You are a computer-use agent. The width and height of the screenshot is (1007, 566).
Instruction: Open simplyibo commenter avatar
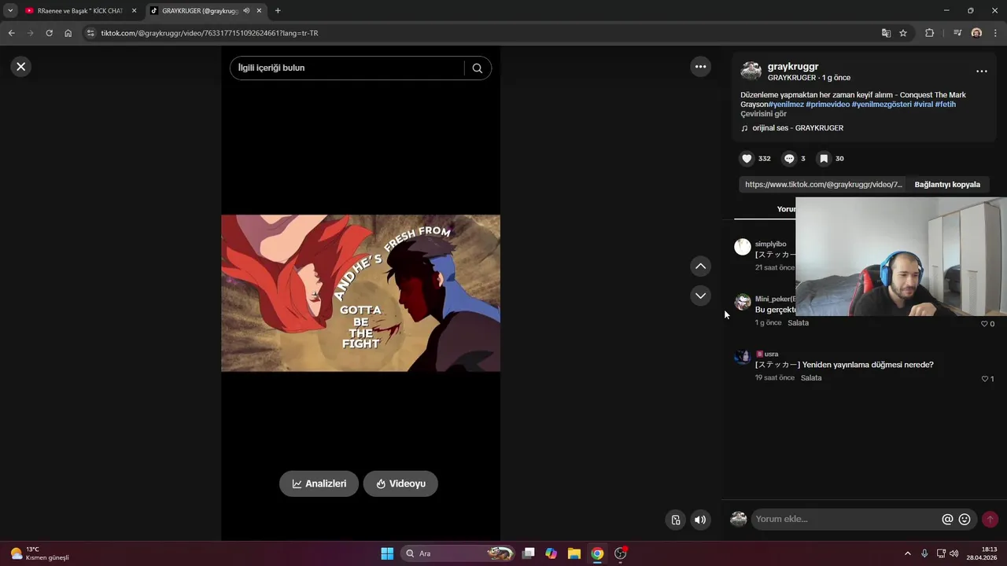(x=743, y=247)
